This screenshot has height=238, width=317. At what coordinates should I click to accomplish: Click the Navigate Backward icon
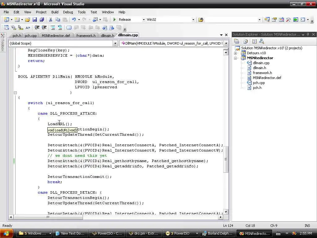pos(95,20)
